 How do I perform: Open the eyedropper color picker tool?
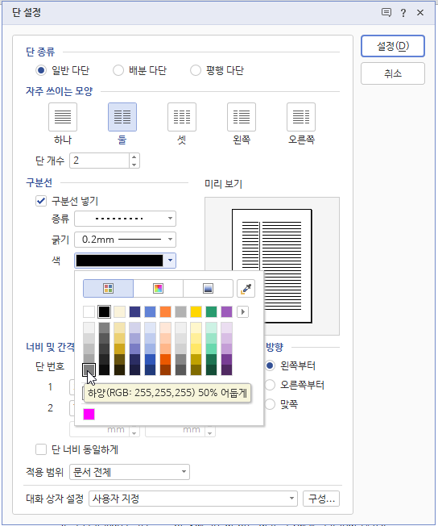[246, 289]
